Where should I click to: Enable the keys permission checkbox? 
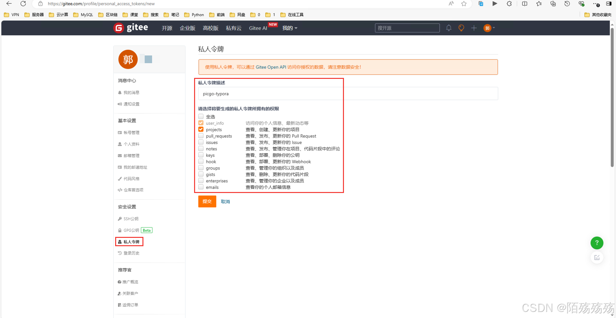coord(201,155)
